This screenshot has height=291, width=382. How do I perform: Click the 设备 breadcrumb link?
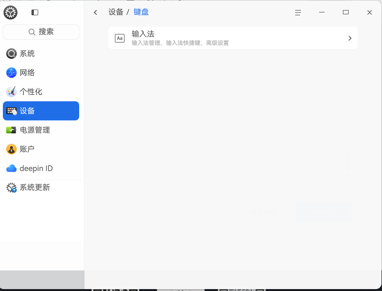[116, 12]
